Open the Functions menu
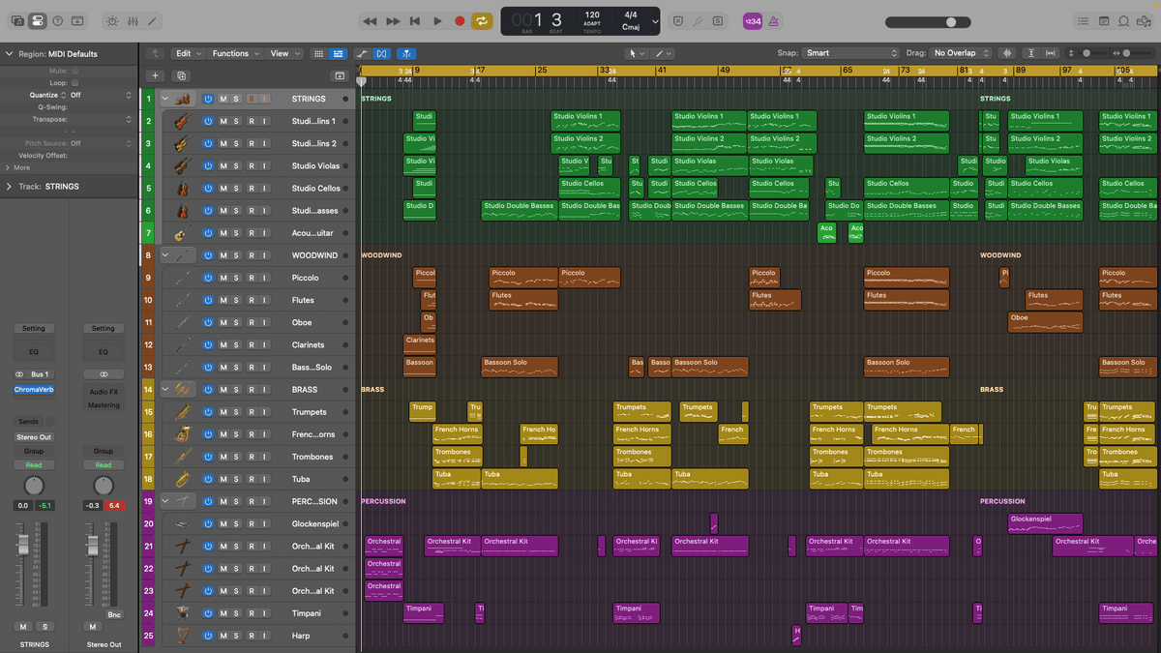The width and height of the screenshot is (1161, 653). tap(235, 53)
